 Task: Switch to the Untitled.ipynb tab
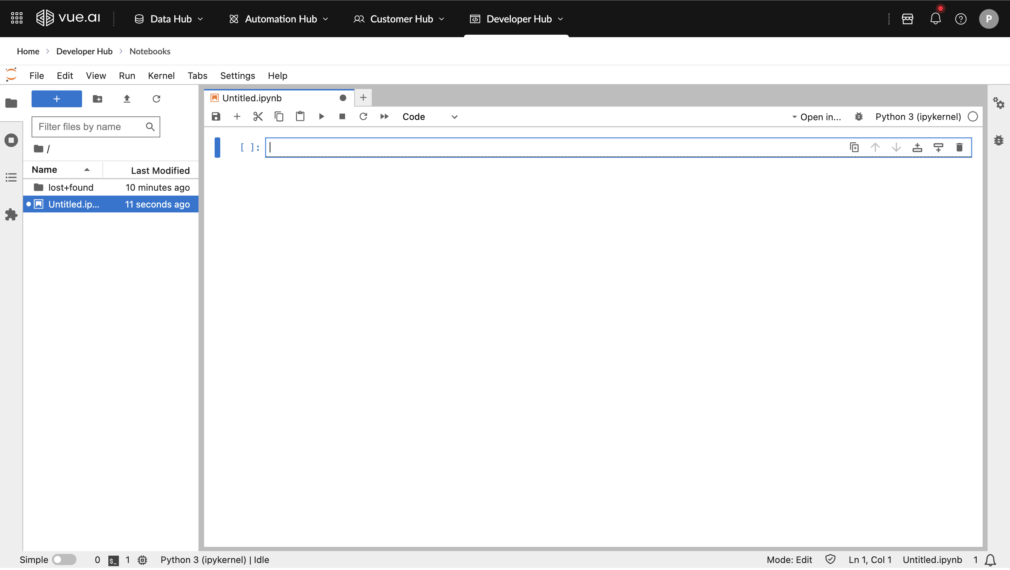click(252, 99)
